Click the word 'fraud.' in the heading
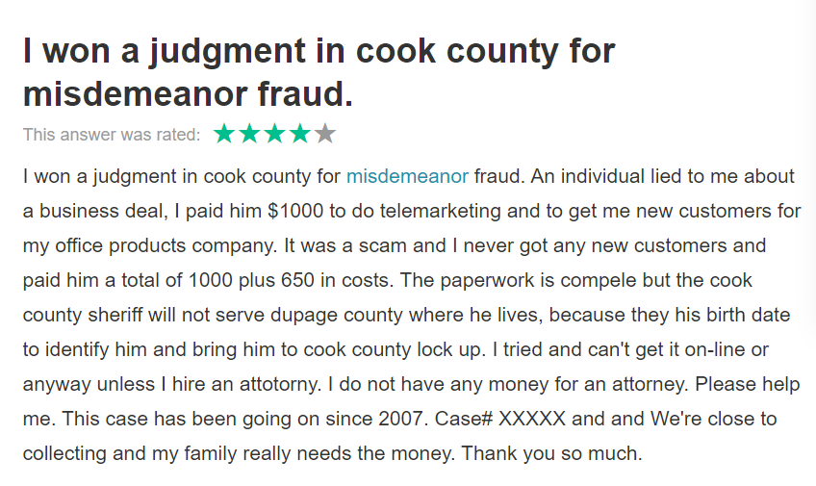Screen dimensions: 816x486 pyautogui.click(x=305, y=93)
